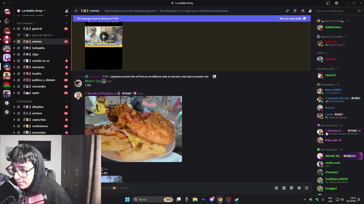Open the spam channel
This screenshot has height=204, width=364.
click(42, 93)
